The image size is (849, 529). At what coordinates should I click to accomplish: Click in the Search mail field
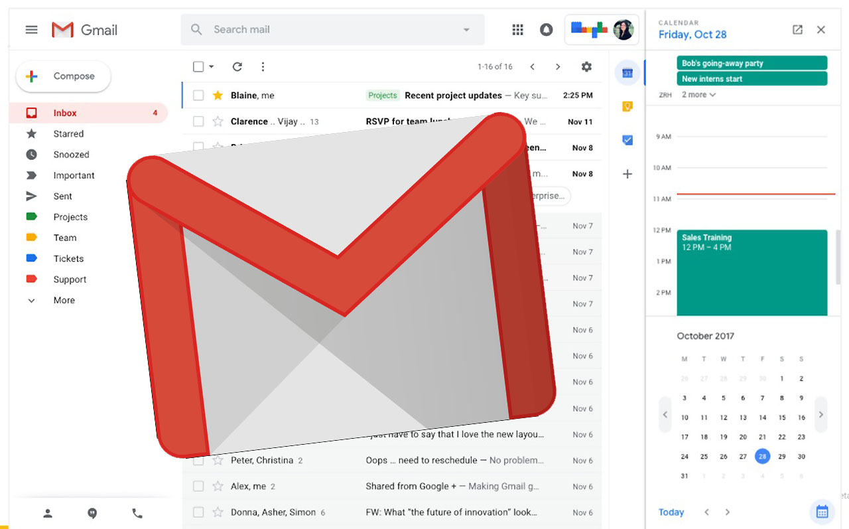click(x=332, y=30)
